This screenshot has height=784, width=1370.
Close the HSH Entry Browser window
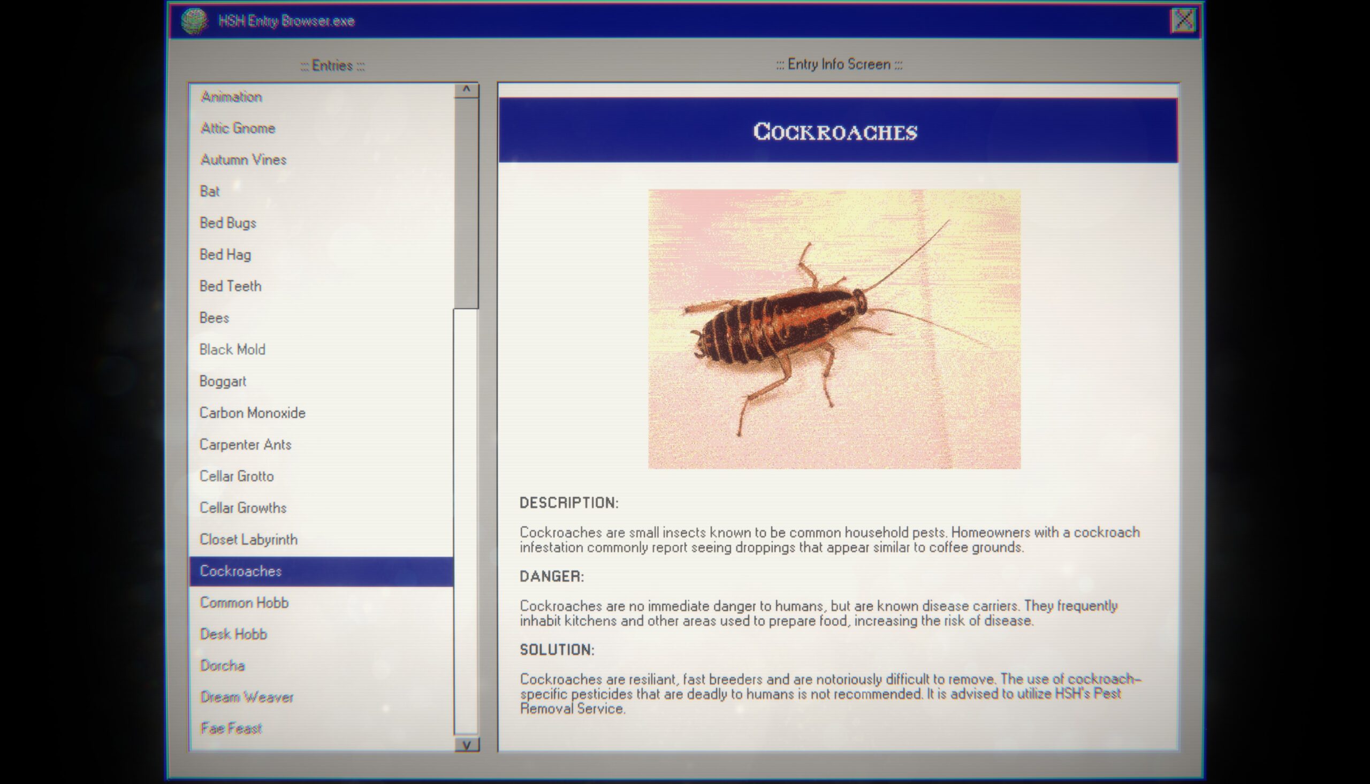coord(1184,19)
